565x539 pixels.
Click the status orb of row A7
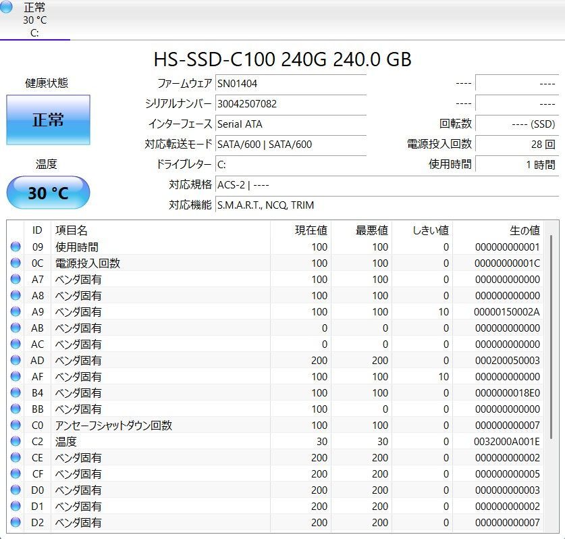16,279
